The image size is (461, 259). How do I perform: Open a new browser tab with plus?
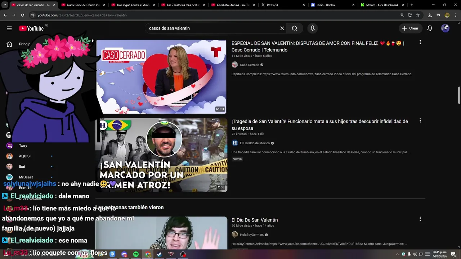(x=412, y=5)
